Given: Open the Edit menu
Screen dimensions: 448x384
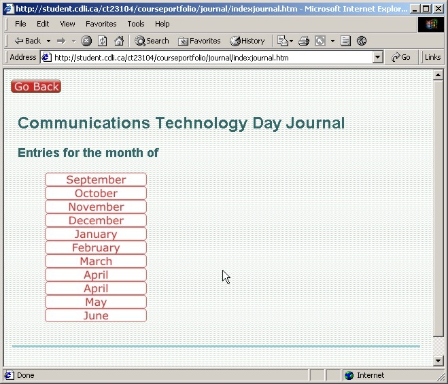Looking at the screenshot, I should (43, 24).
